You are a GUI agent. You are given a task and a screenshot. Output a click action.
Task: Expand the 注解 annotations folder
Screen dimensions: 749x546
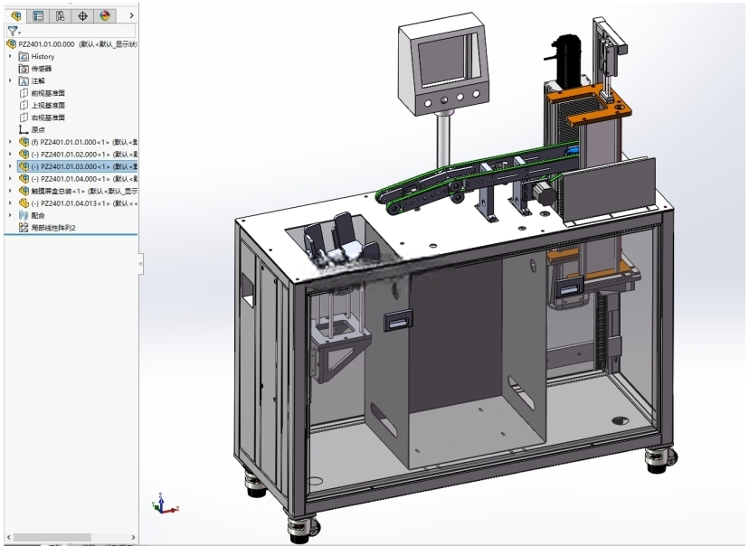pos(11,80)
